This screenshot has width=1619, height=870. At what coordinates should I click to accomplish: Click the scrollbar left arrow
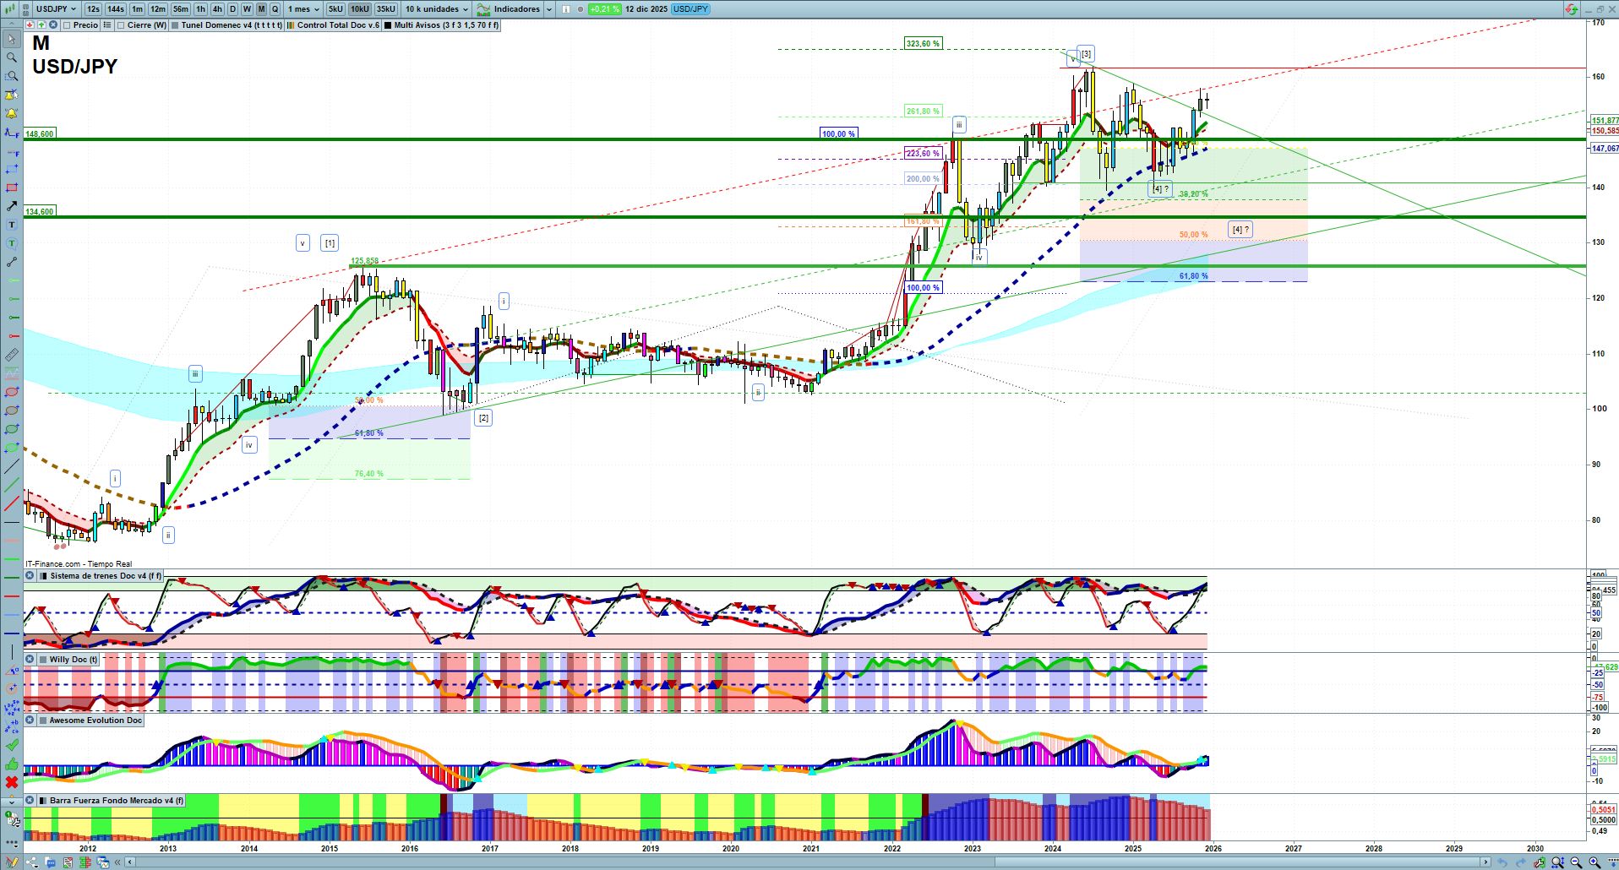pos(129,862)
